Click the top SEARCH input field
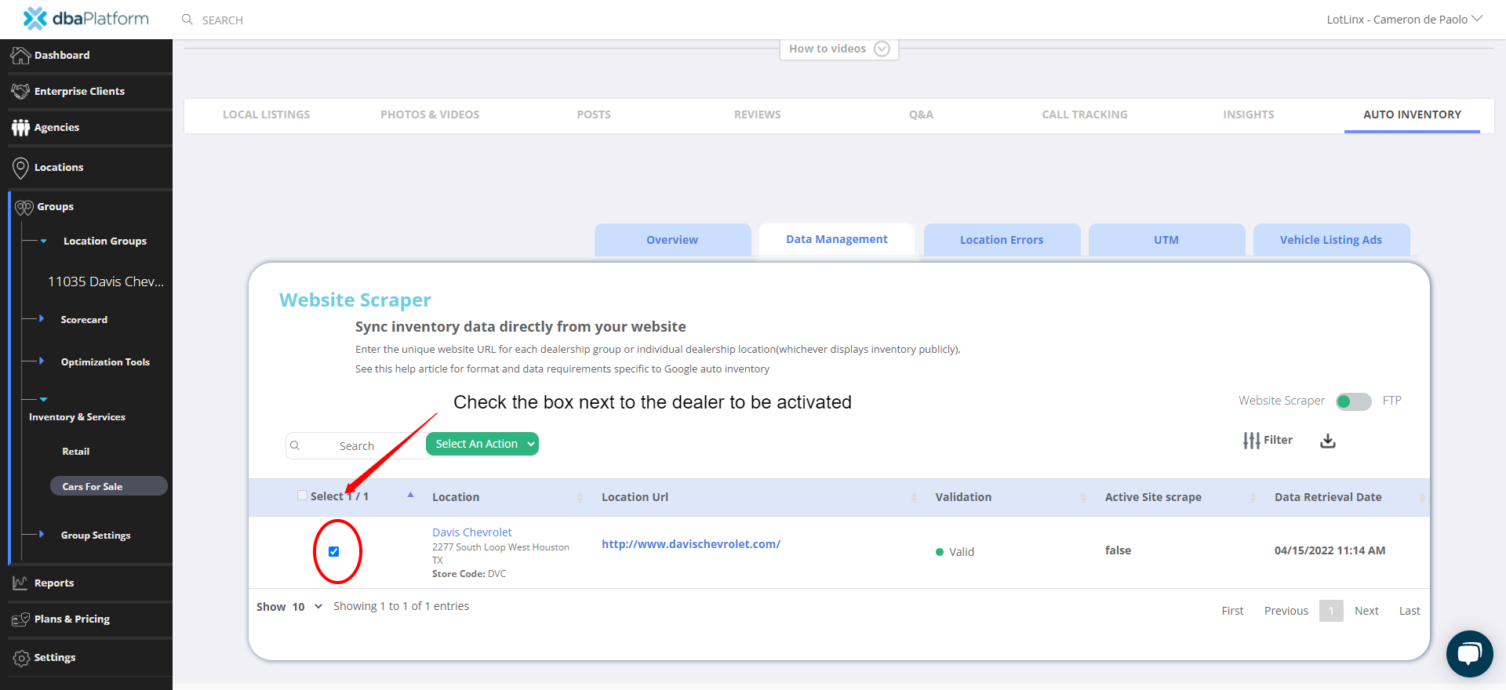This screenshot has height=690, width=1506. pos(223,20)
